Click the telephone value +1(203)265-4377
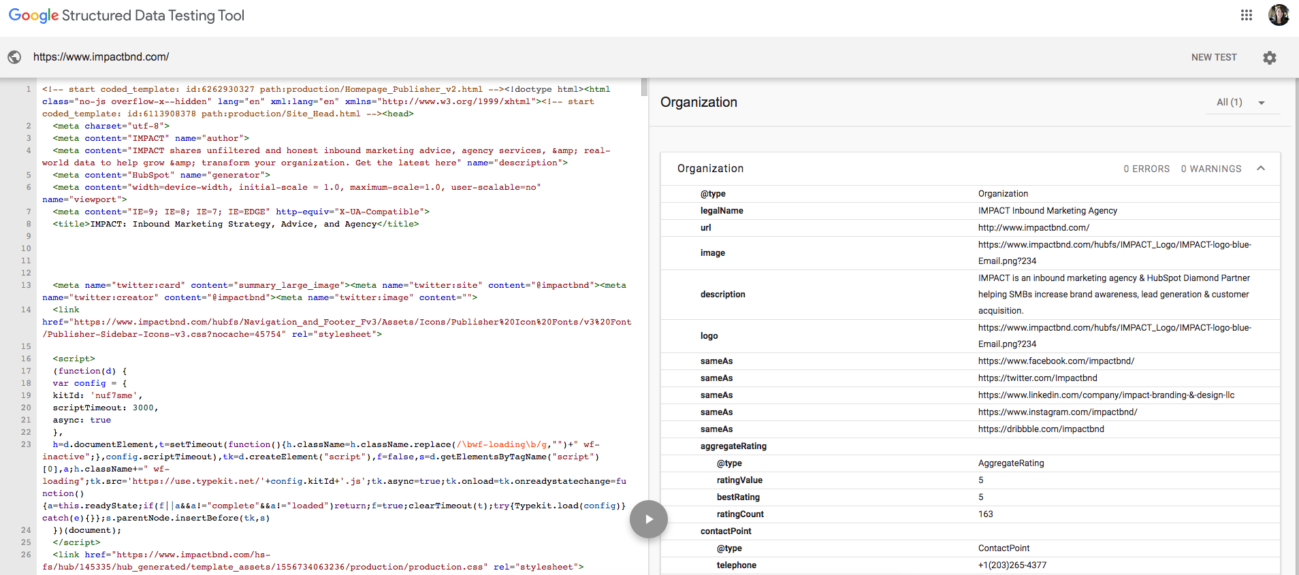Image resolution: width=1299 pixels, height=575 pixels. [1012, 565]
